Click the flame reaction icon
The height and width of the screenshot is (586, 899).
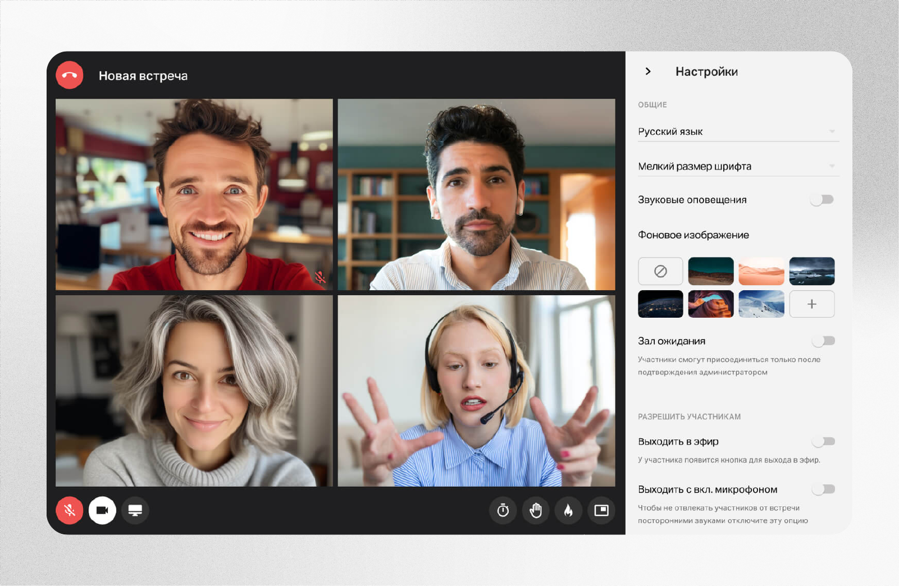[x=568, y=510]
